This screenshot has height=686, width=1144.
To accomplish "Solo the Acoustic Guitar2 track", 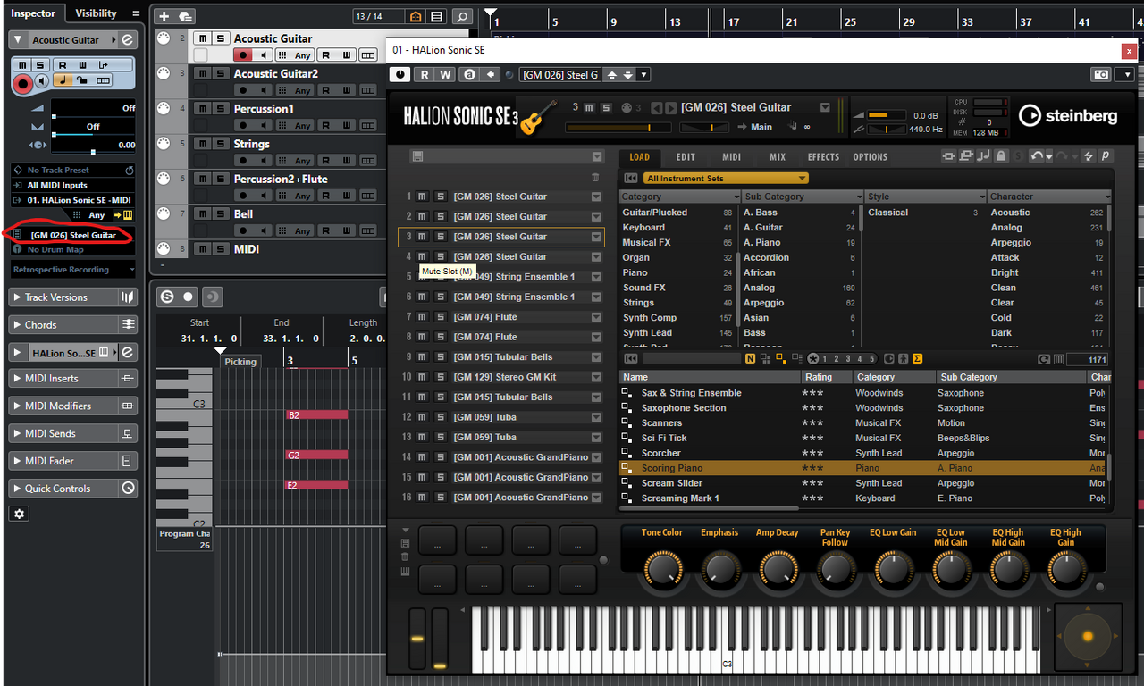I will [x=220, y=73].
